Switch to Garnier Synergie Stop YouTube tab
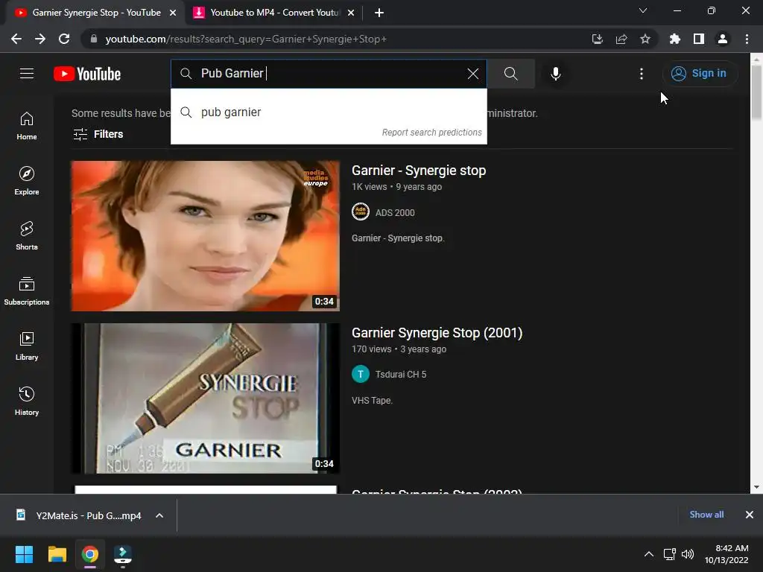 point(96,13)
